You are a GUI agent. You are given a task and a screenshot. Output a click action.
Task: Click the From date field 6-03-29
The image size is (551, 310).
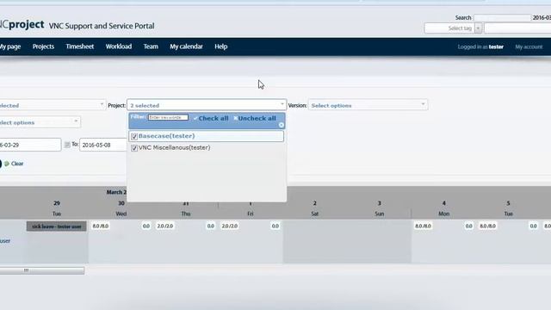tap(30, 145)
